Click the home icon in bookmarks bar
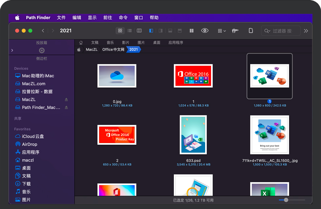 tap(81, 43)
